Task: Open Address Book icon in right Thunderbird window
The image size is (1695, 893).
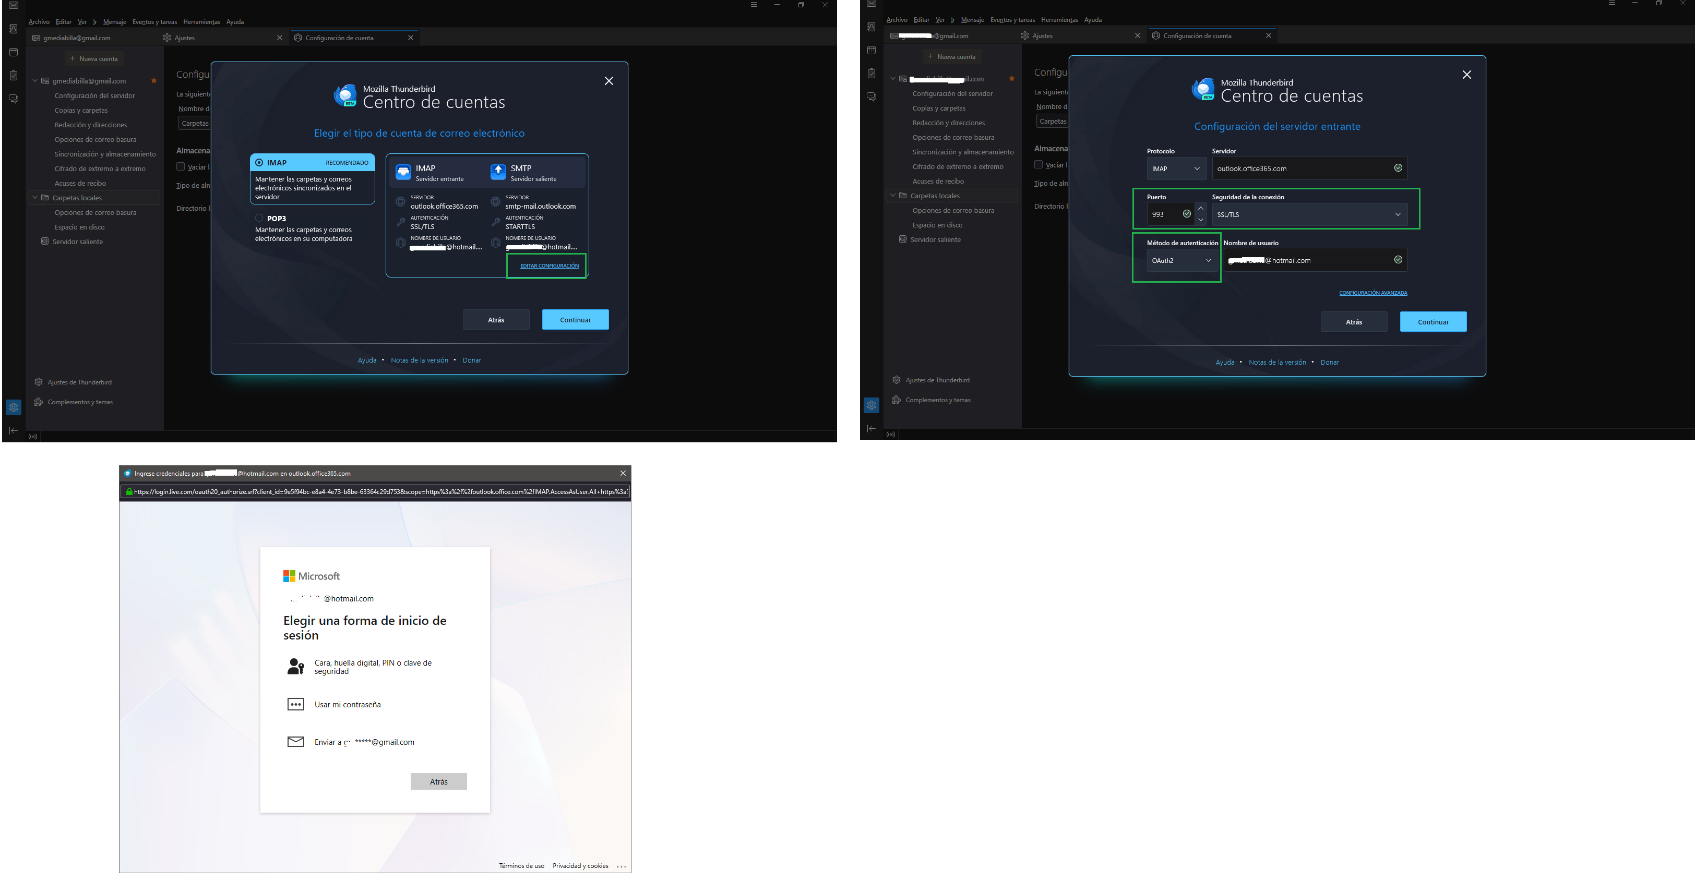Action: [x=871, y=26]
